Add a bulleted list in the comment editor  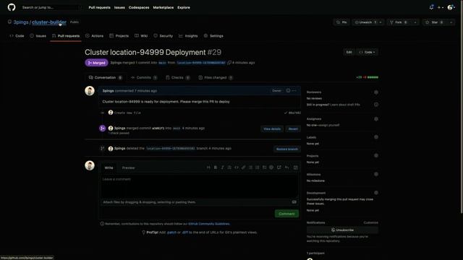[251, 168]
